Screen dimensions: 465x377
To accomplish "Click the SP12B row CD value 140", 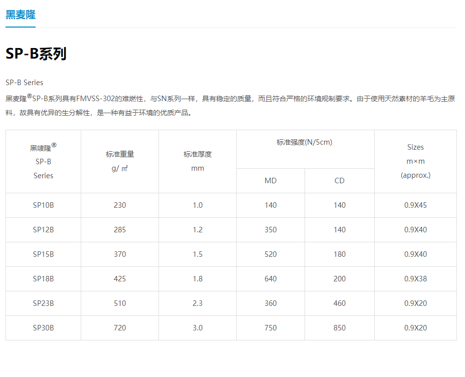I will point(340,230).
